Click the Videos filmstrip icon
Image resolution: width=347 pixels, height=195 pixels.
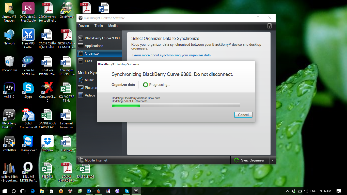[x=81, y=95]
